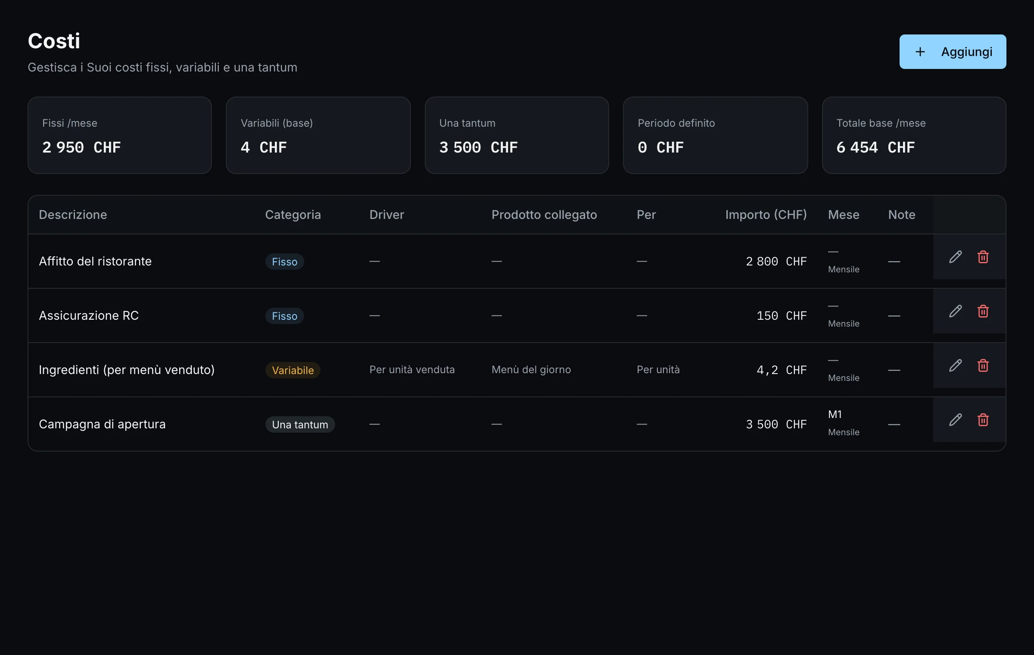Viewport: 1034px width, 655px height.
Task: Edit the Campagna di apertura cost
Action: point(955,420)
